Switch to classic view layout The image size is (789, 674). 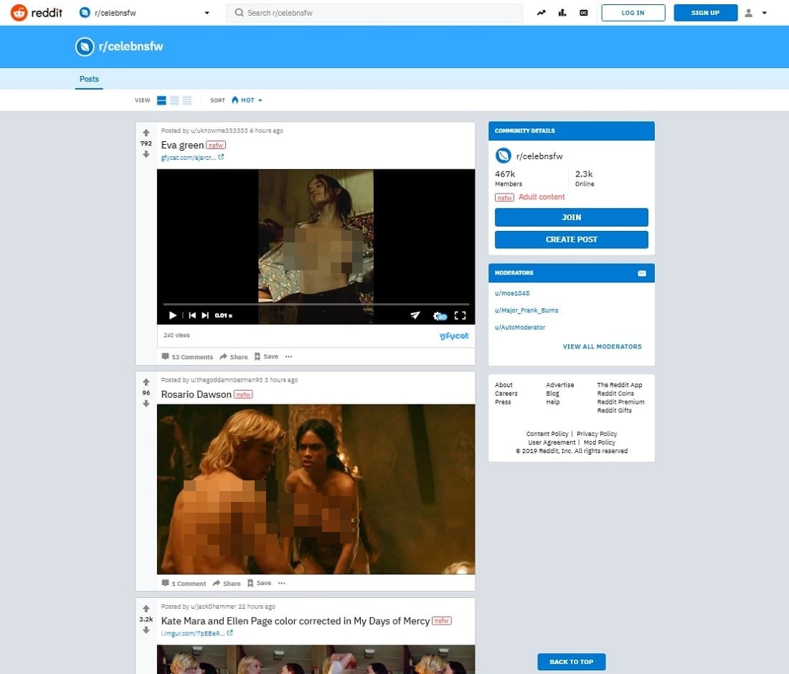(x=174, y=100)
